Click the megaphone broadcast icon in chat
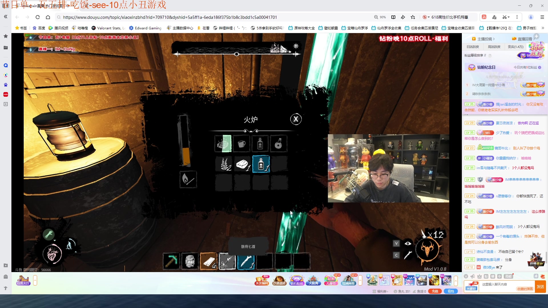Screen dimensions: 548x308 click(x=473, y=276)
